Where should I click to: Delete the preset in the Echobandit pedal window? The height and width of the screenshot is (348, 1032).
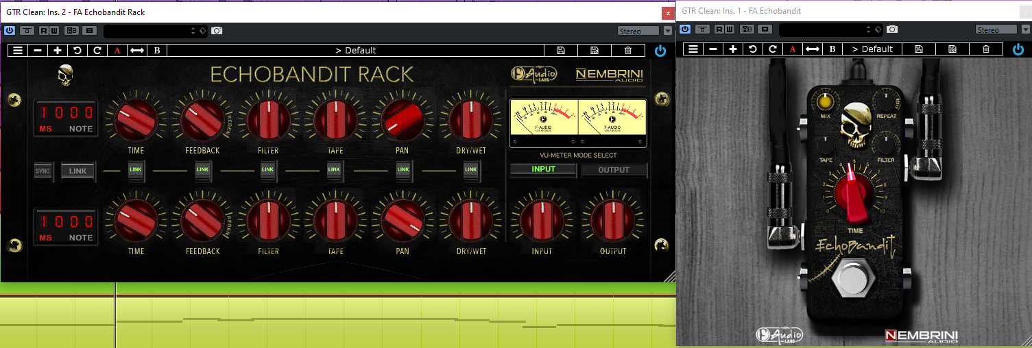pyautogui.click(x=986, y=49)
